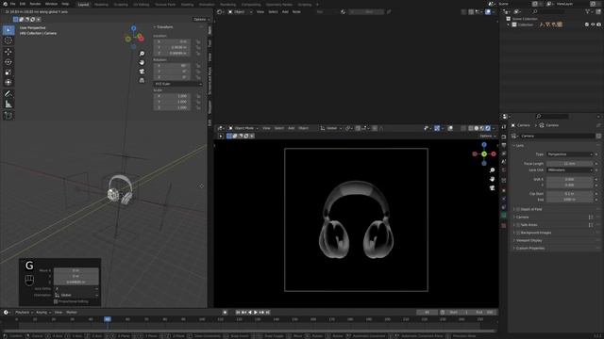The height and width of the screenshot is (339, 604).
Task: Click the outliner filter funnel icon
Action: pos(588,12)
